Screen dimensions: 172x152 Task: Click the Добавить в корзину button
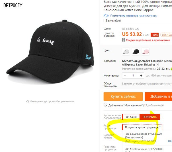(x=158, y=96)
